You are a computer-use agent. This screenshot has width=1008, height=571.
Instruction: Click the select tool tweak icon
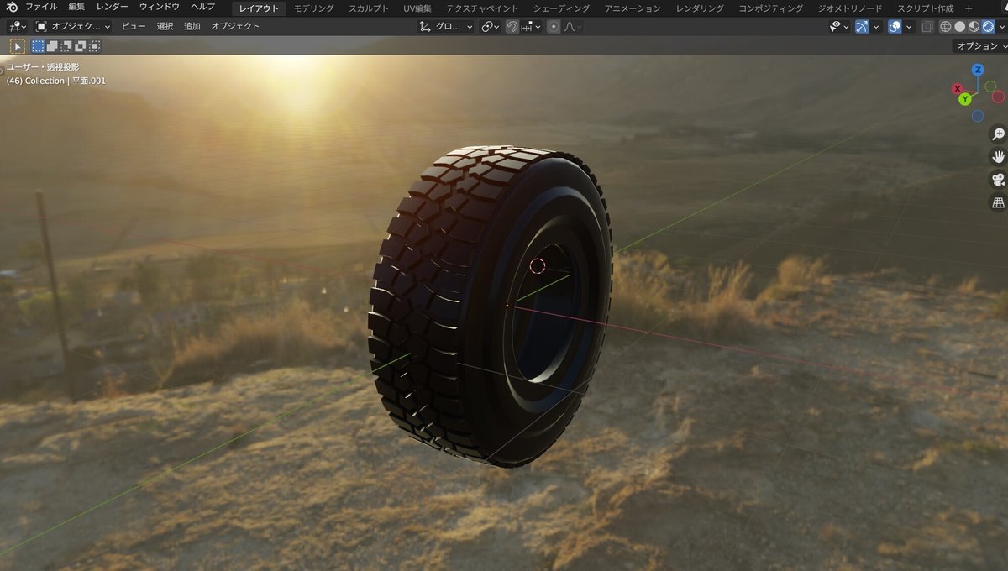[x=18, y=46]
